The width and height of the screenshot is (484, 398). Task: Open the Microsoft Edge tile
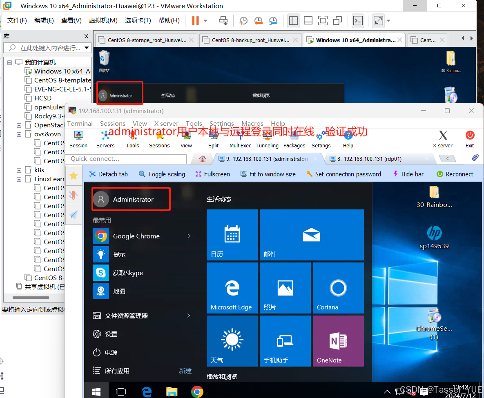click(232, 288)
